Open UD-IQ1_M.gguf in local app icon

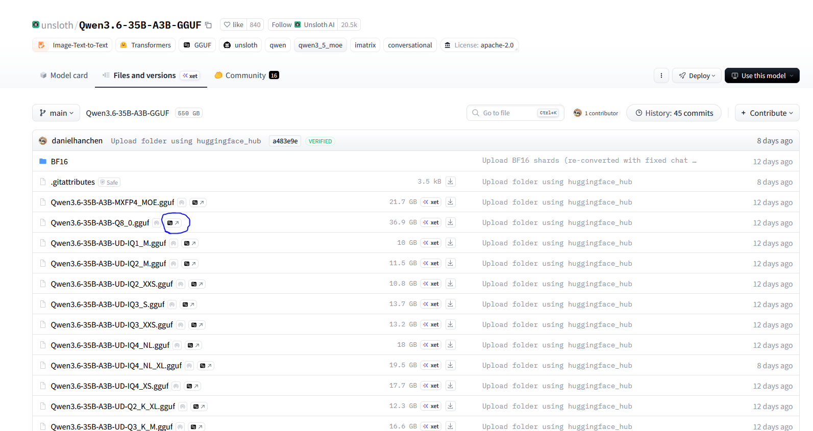coord(190,243)
